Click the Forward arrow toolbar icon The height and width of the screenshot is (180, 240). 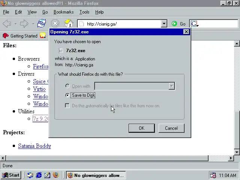[x=24, y=24]
